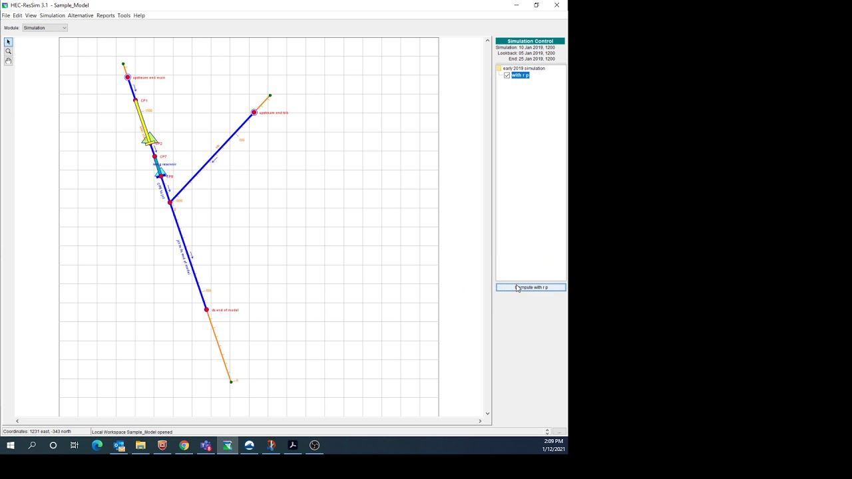Toggle the 'with r p' alternative checkbox
Viewport: 852px width, 479px height.
(x=507, y=75)
